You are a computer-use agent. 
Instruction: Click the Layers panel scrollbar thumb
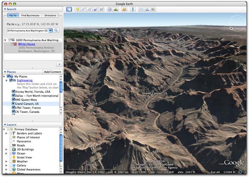[61, 148]
